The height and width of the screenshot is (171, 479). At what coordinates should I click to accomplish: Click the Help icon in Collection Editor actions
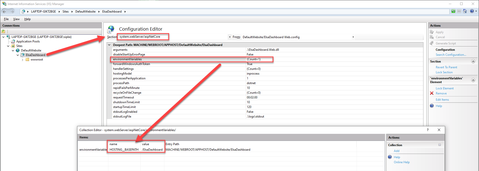point(390,157)
